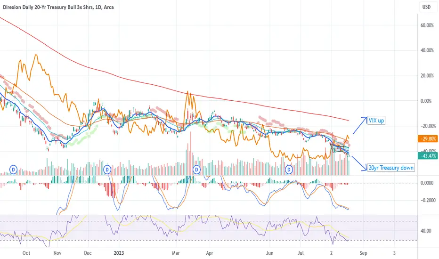439x259 pixels.
Task: Click the Dec time axis label
Action: 88,253
